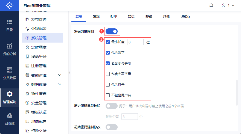Image resolution: width=241 pixels, height=134 pixels.
Task: Open 插件管理 in the menu
Action: coord(39,94)
